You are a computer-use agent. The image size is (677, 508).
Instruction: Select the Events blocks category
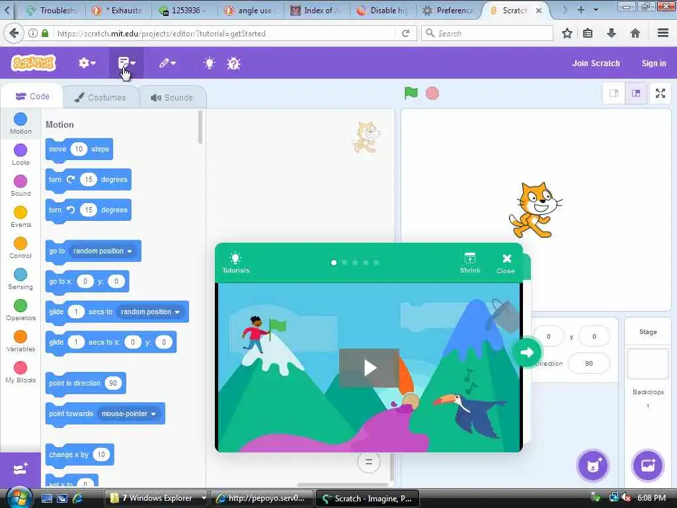click(x=20, y=217)
